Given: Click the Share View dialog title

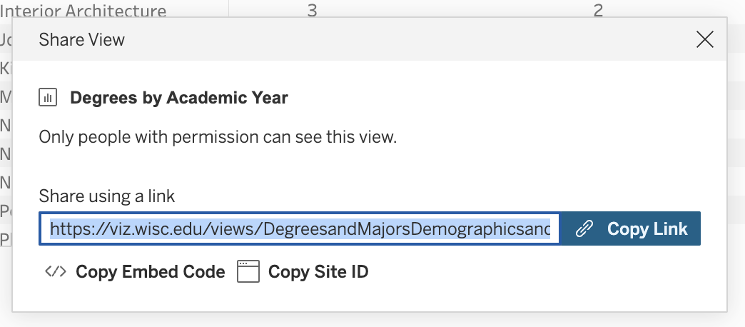Looking at the screenshot, I should coord(82,39).
